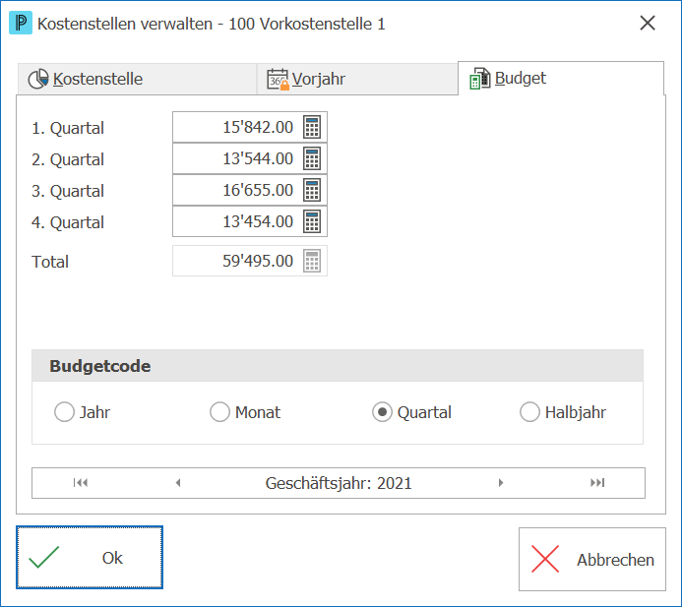Screen dimensions: 682x607
Task: Click the 3. Quartal label
Action: [x=68, y=191]
